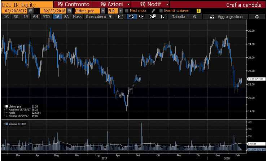
Task: Select the YTD range tab
Action: pyautogui.click(x=46, y=17)
